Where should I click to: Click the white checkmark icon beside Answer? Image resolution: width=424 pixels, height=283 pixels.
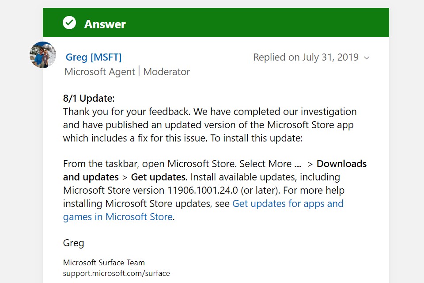(69, 23)
